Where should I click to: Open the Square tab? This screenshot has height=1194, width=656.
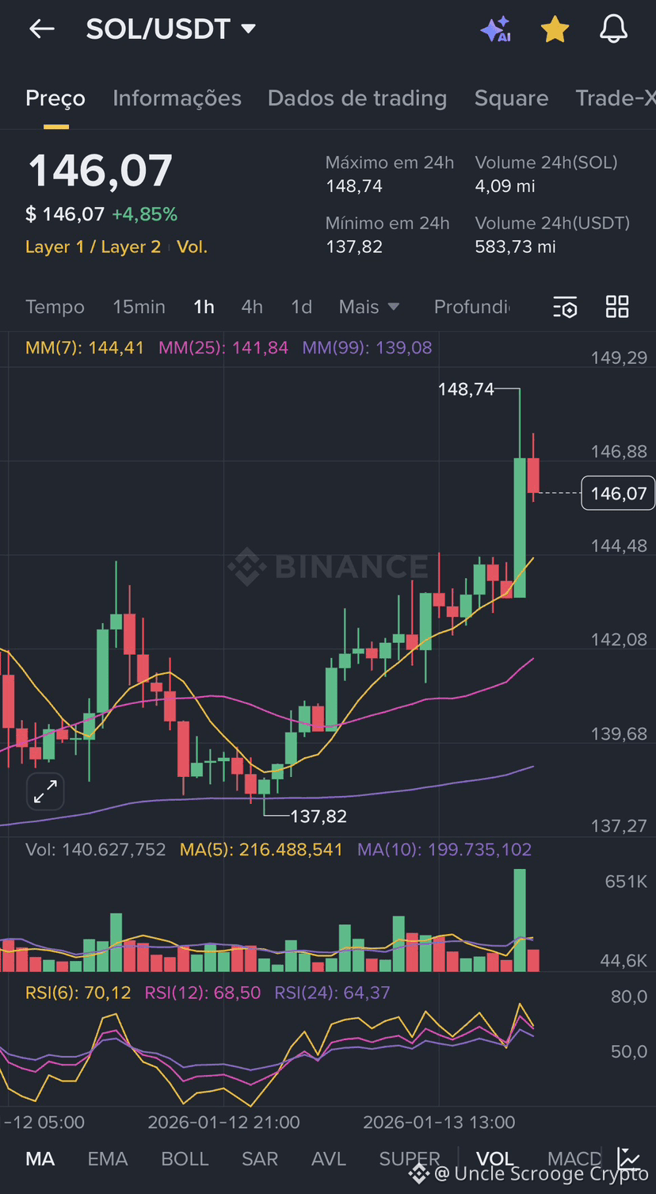[511, 98]
